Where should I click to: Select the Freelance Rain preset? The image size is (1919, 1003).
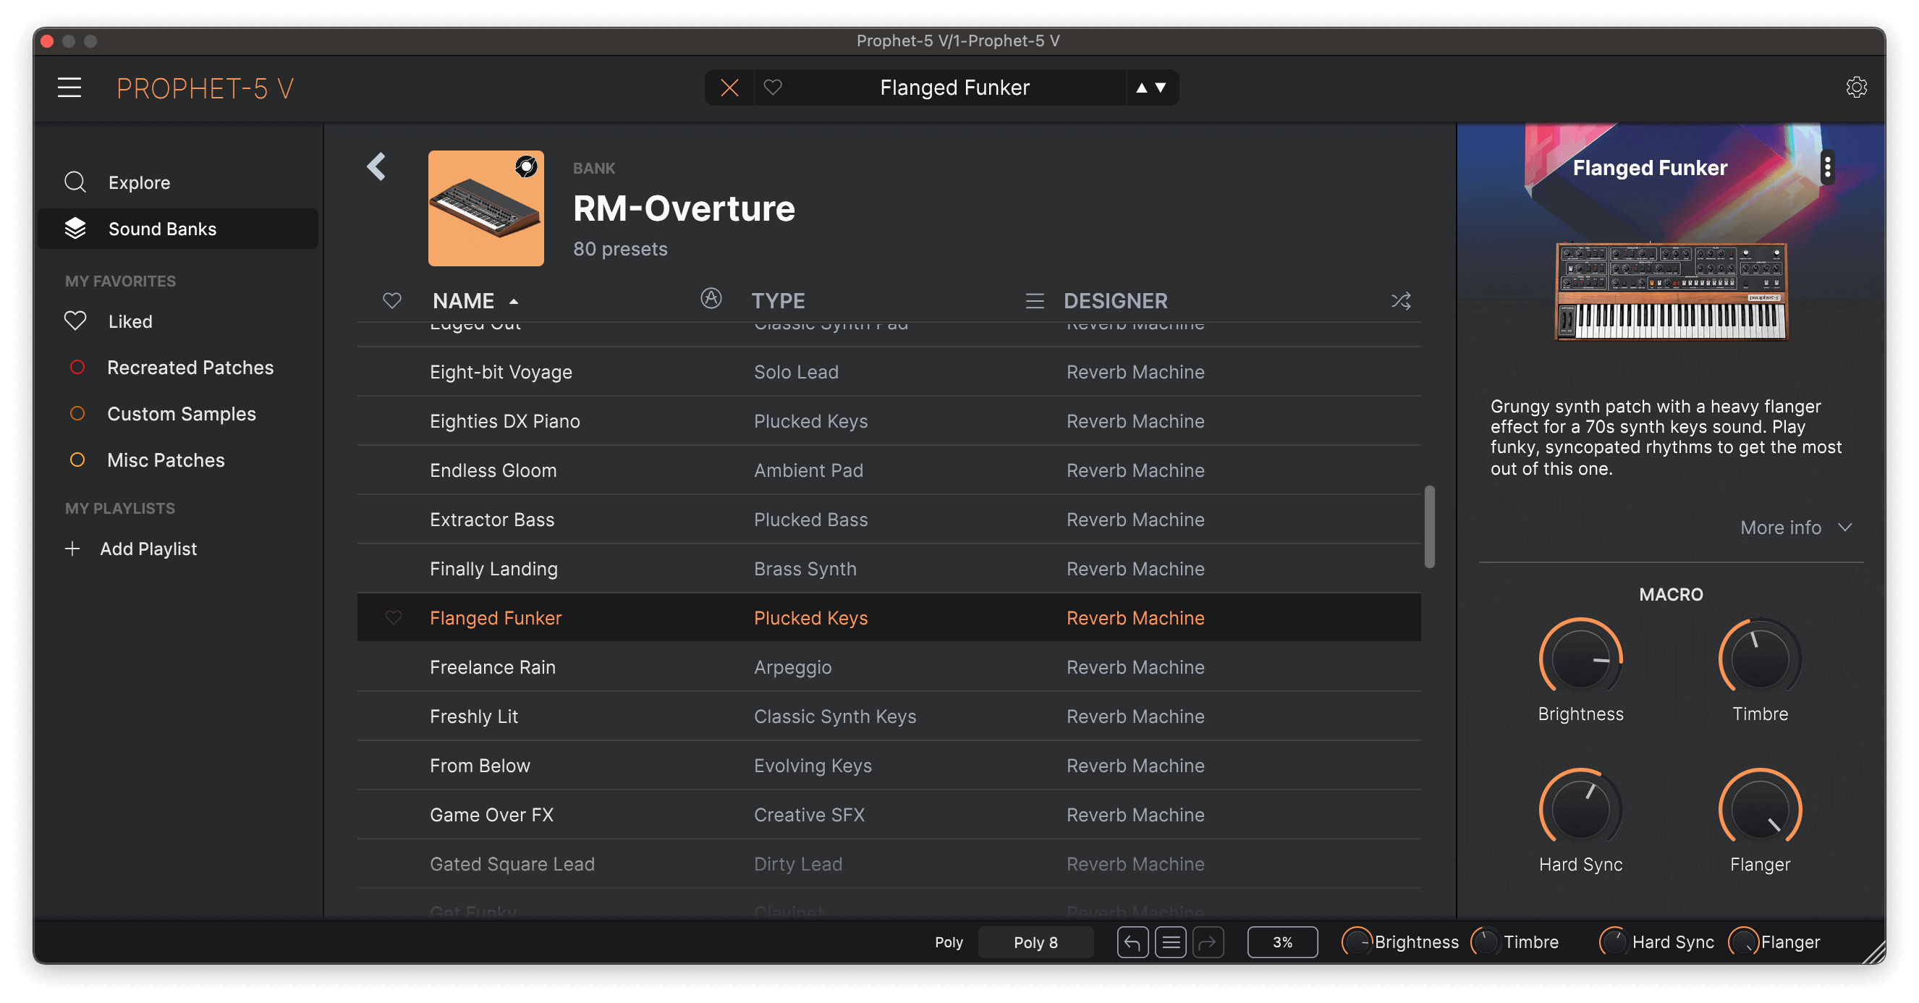(x=493, y=667)
